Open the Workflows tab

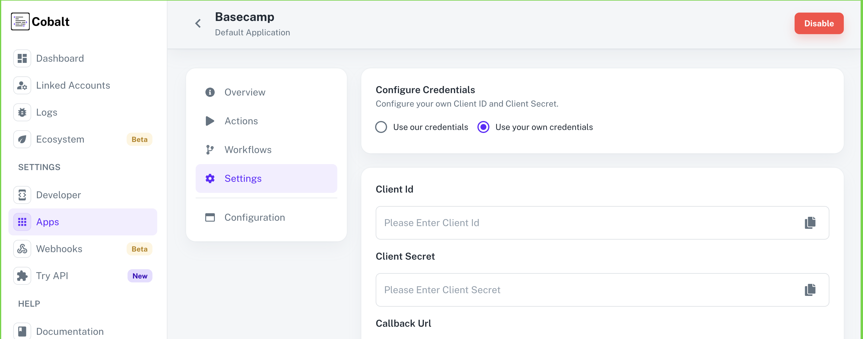point(248,149)
